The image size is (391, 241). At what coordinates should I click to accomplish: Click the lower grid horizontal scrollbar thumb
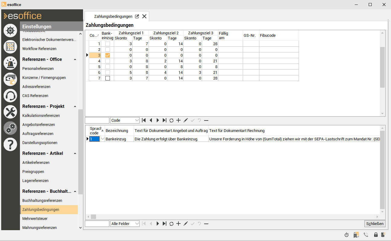[93, 217]
